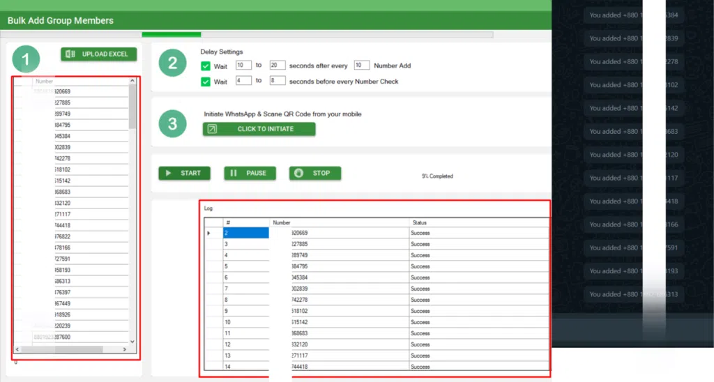This screenshot has height=382, width=714.
Task: Toggle the Wait checkbox before every Number Check
Action: [206, 82]
